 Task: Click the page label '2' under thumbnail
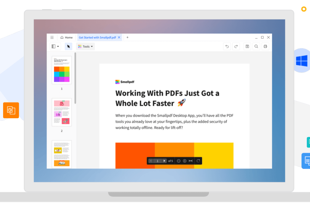click(62, 131)
